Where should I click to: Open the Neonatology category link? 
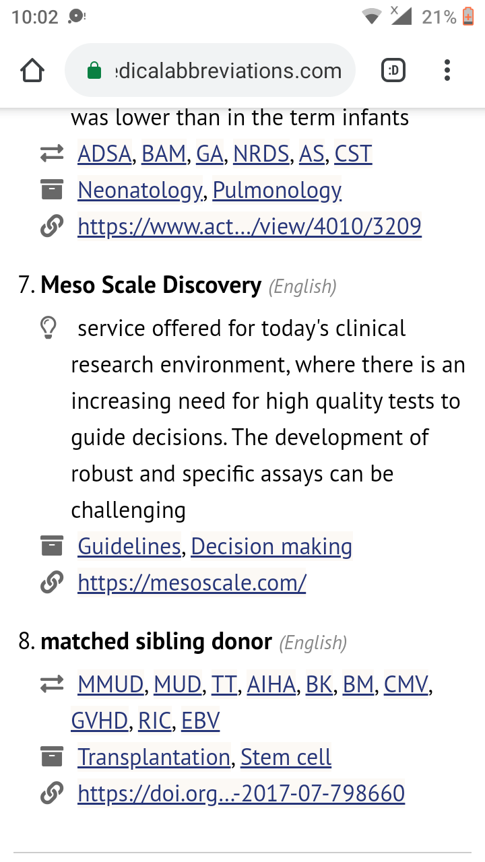(140, 191)
